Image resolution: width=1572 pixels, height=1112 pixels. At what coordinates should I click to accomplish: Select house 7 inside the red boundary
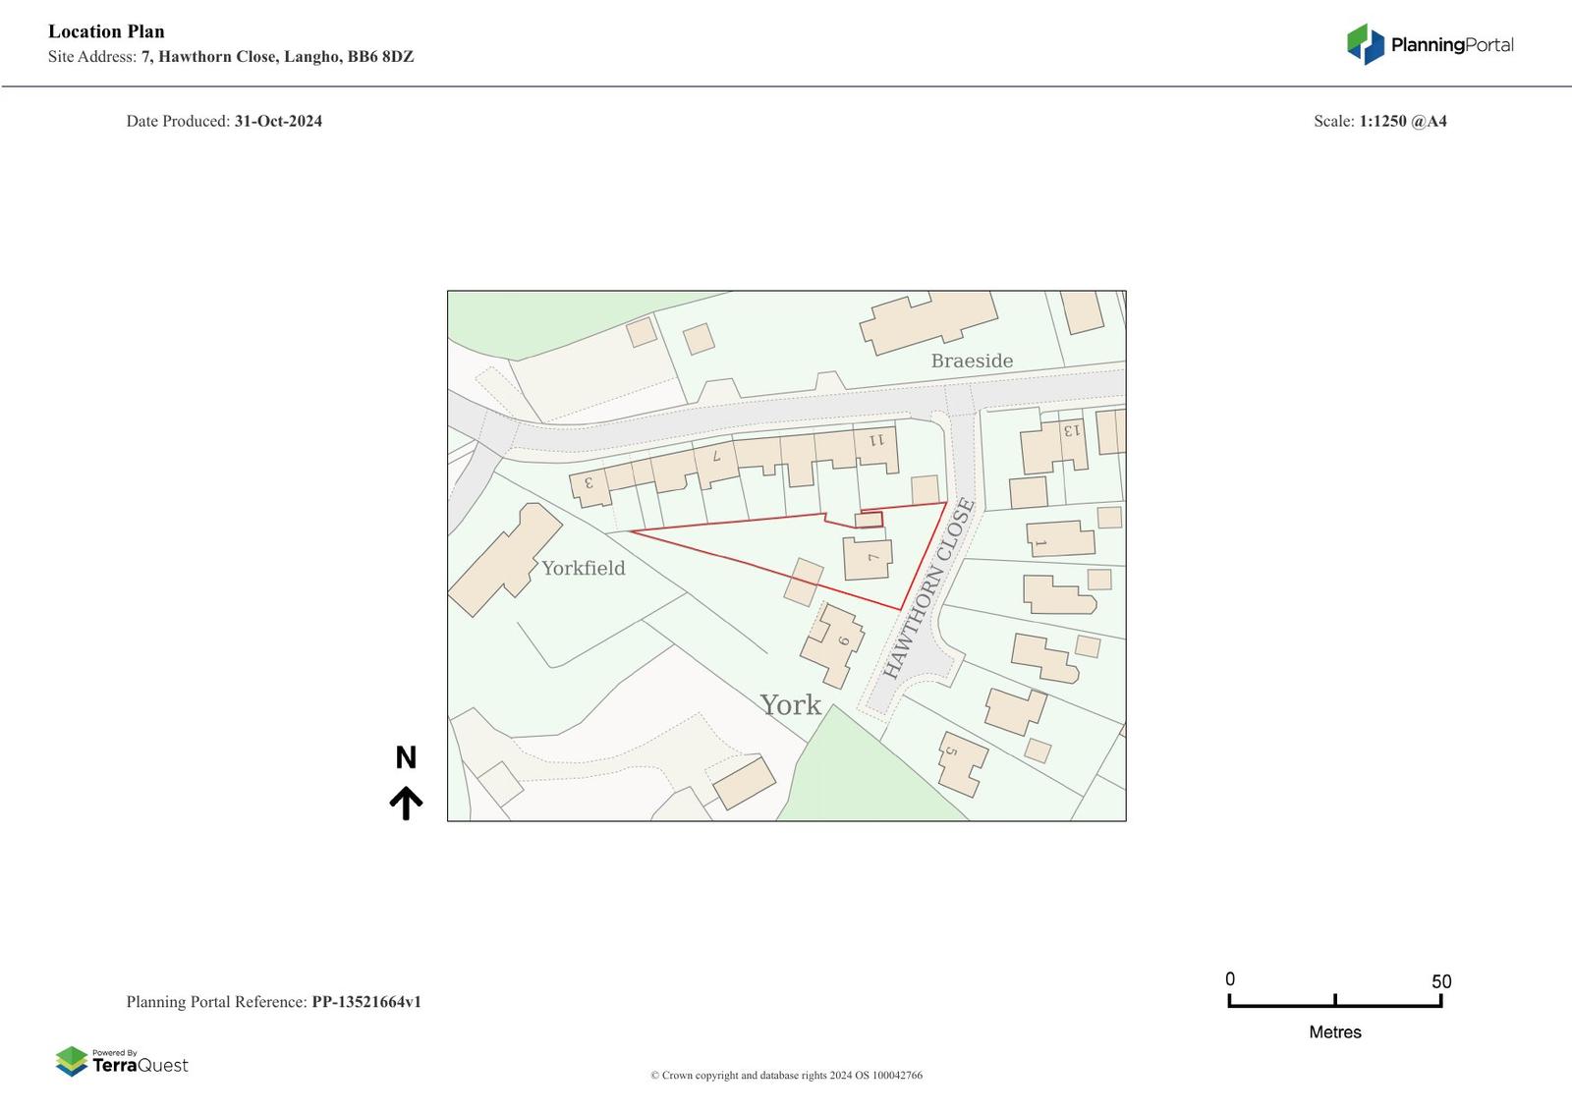[868, 559]
